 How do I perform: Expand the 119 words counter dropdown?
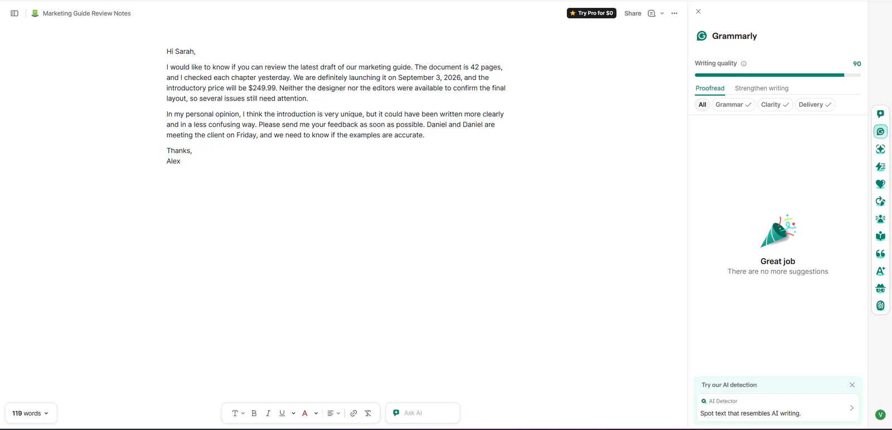pos(31,413)
